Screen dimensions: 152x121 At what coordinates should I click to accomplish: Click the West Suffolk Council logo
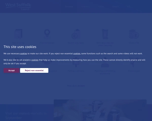18,7
